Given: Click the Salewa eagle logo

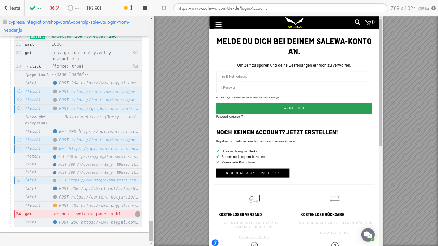Looking at the screenshot, I should click(294, 23).
